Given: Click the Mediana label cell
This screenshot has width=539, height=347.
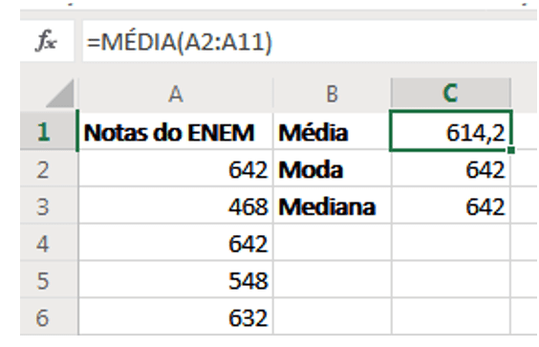Looking at the screenshot, I should [x=332, y=206].
